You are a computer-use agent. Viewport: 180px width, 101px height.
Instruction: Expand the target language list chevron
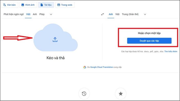click(x=145, y=14)
